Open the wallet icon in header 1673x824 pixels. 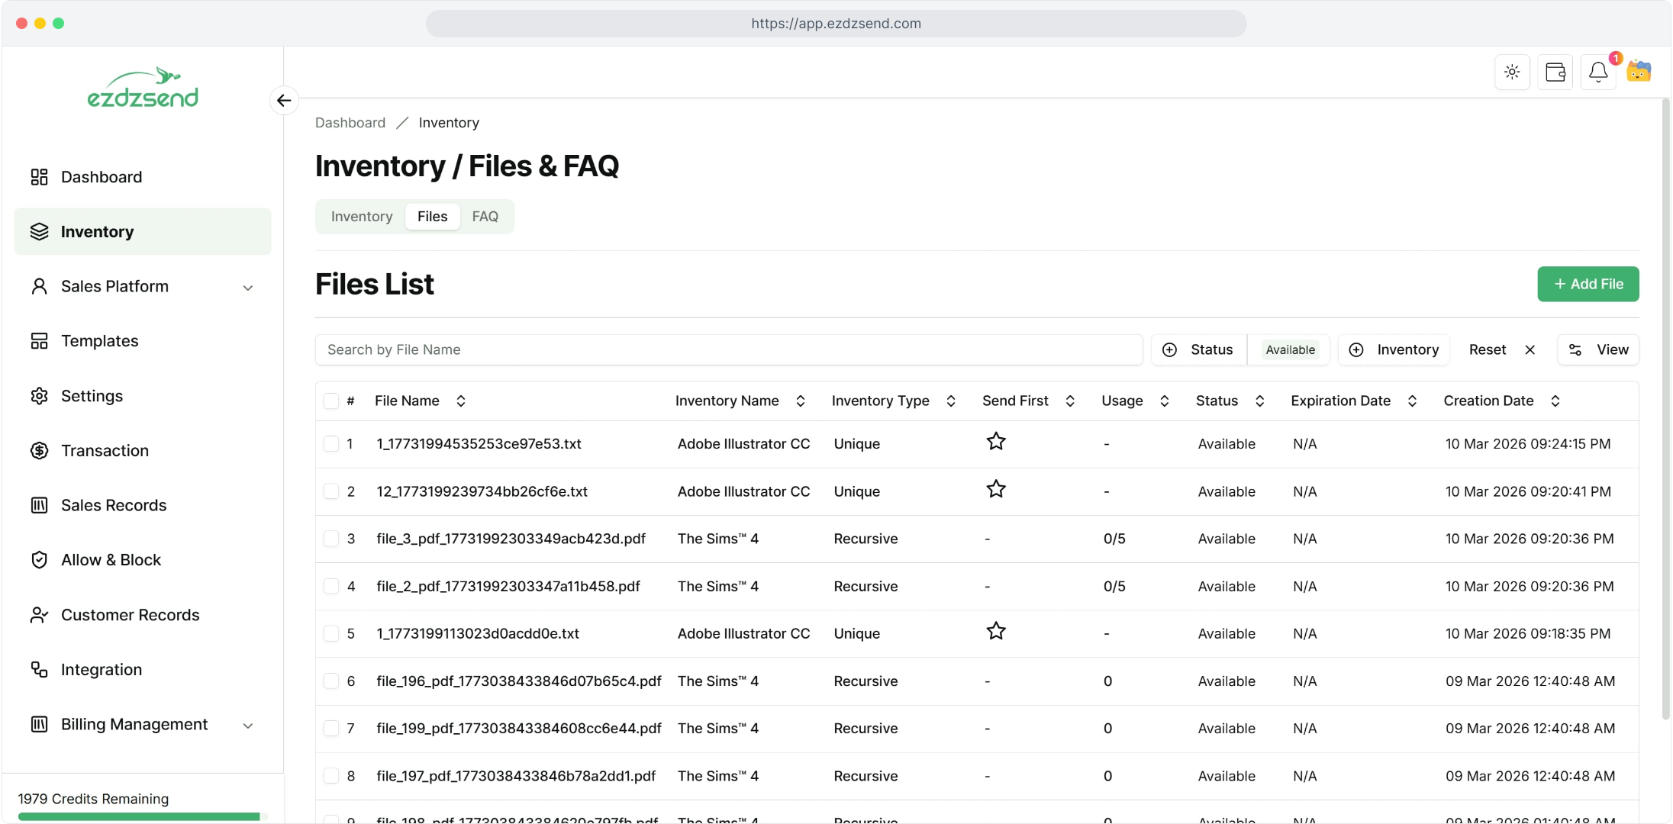click(x=1555, y=72)
